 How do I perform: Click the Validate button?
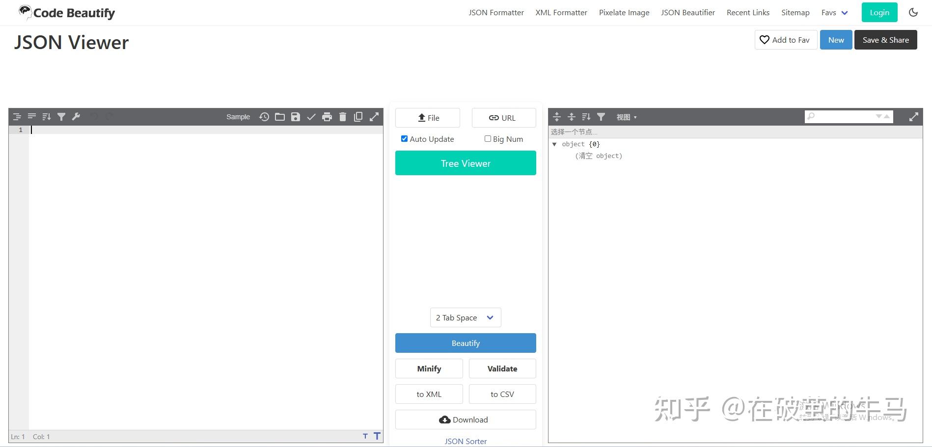(x=502, y=368)
